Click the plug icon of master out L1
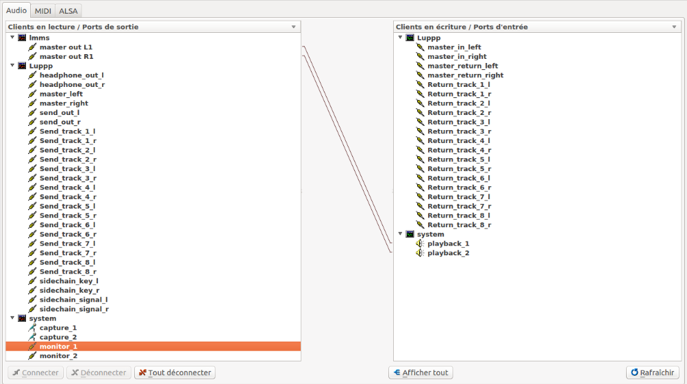This screenshot has width=687, height=384. point(32,47)
